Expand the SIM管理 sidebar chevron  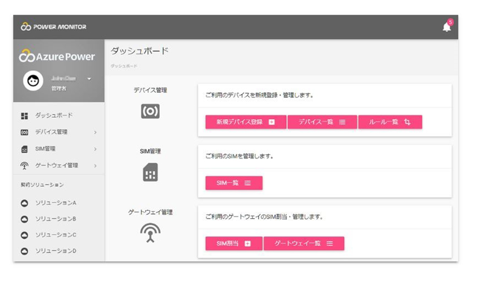click(x=95, y=149)
